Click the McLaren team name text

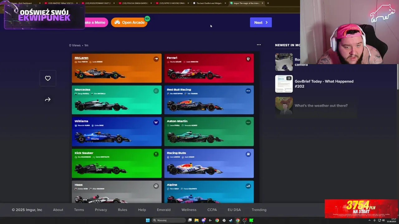click(x=81, y=58)
